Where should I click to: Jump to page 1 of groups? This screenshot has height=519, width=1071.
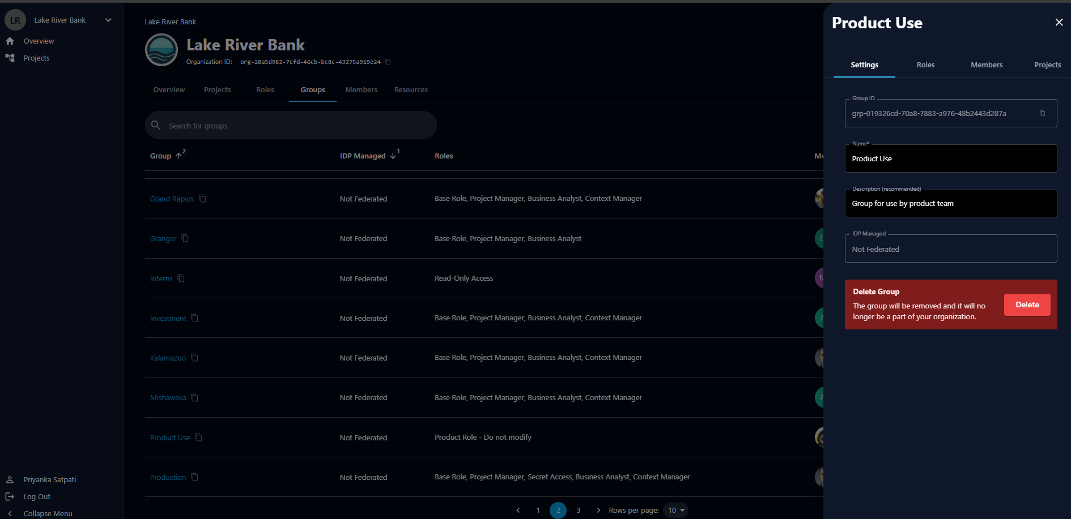[538, 510]
